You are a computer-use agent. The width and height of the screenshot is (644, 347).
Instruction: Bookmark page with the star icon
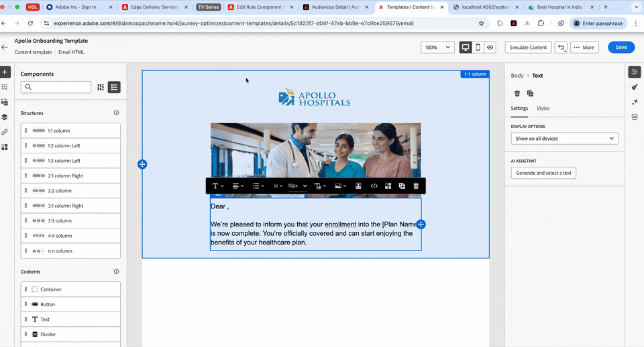pyautogui.click(x=481, y=23)
